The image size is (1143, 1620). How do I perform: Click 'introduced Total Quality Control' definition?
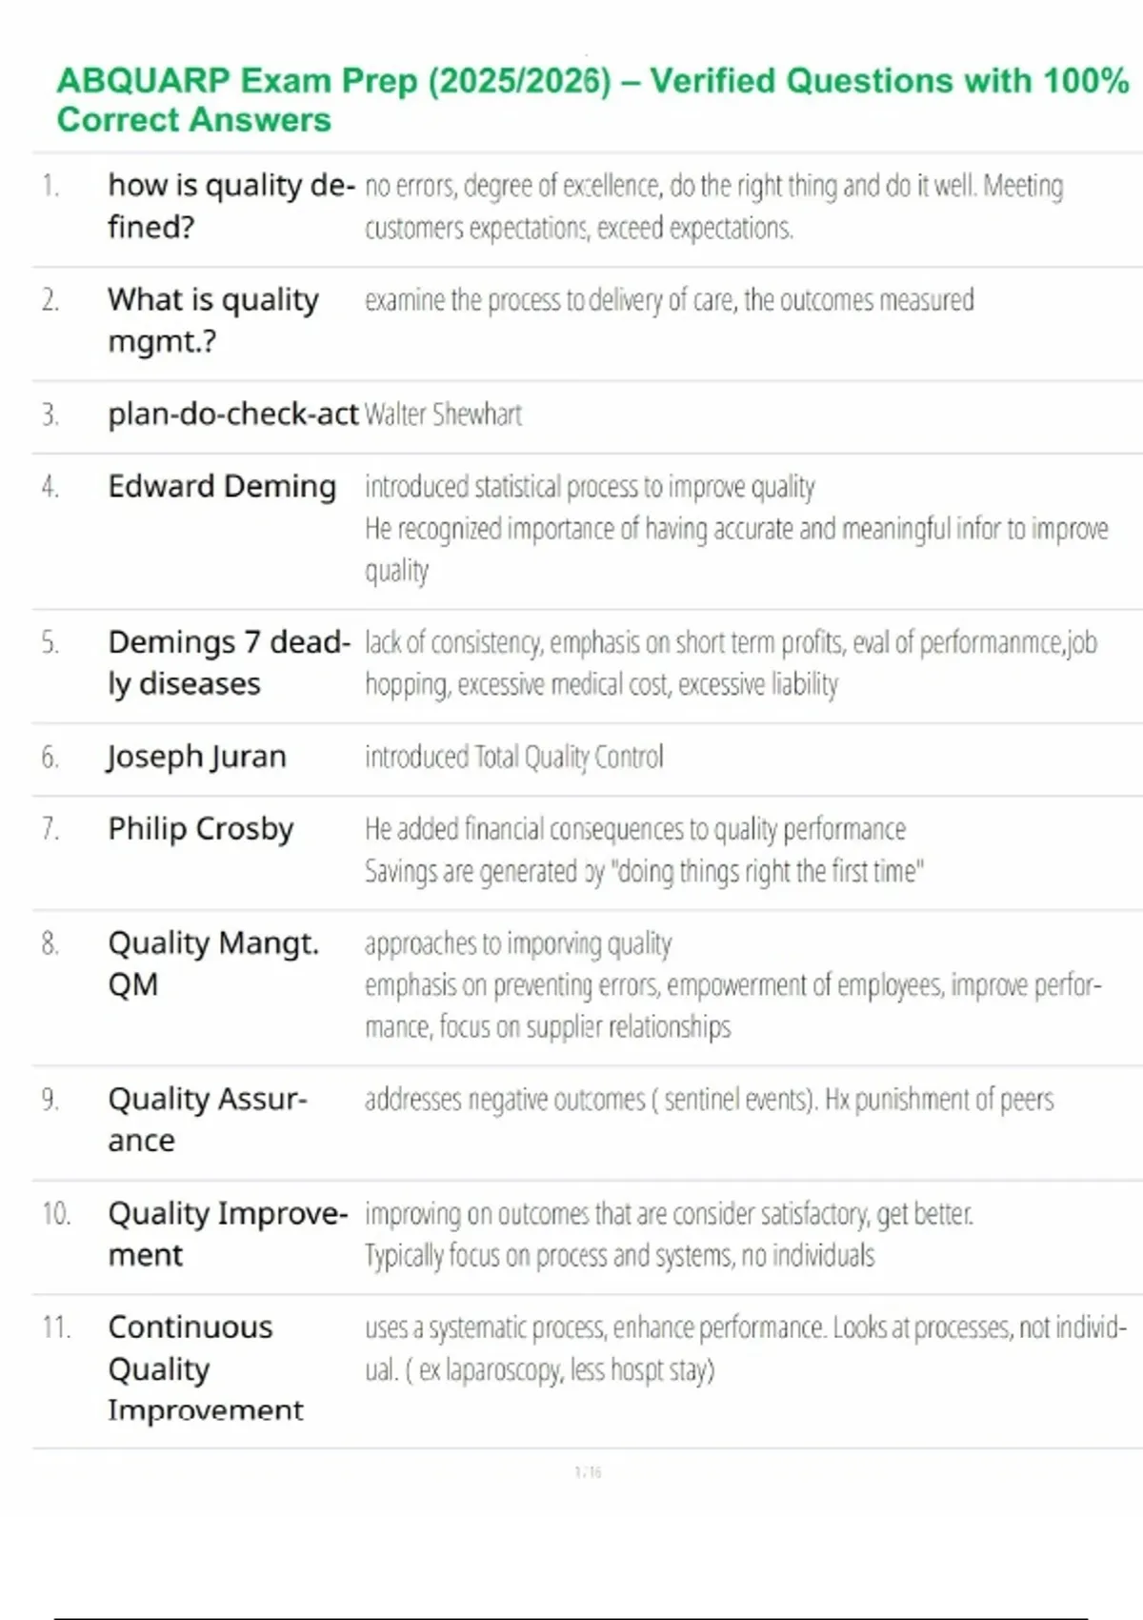coord(513,757)
